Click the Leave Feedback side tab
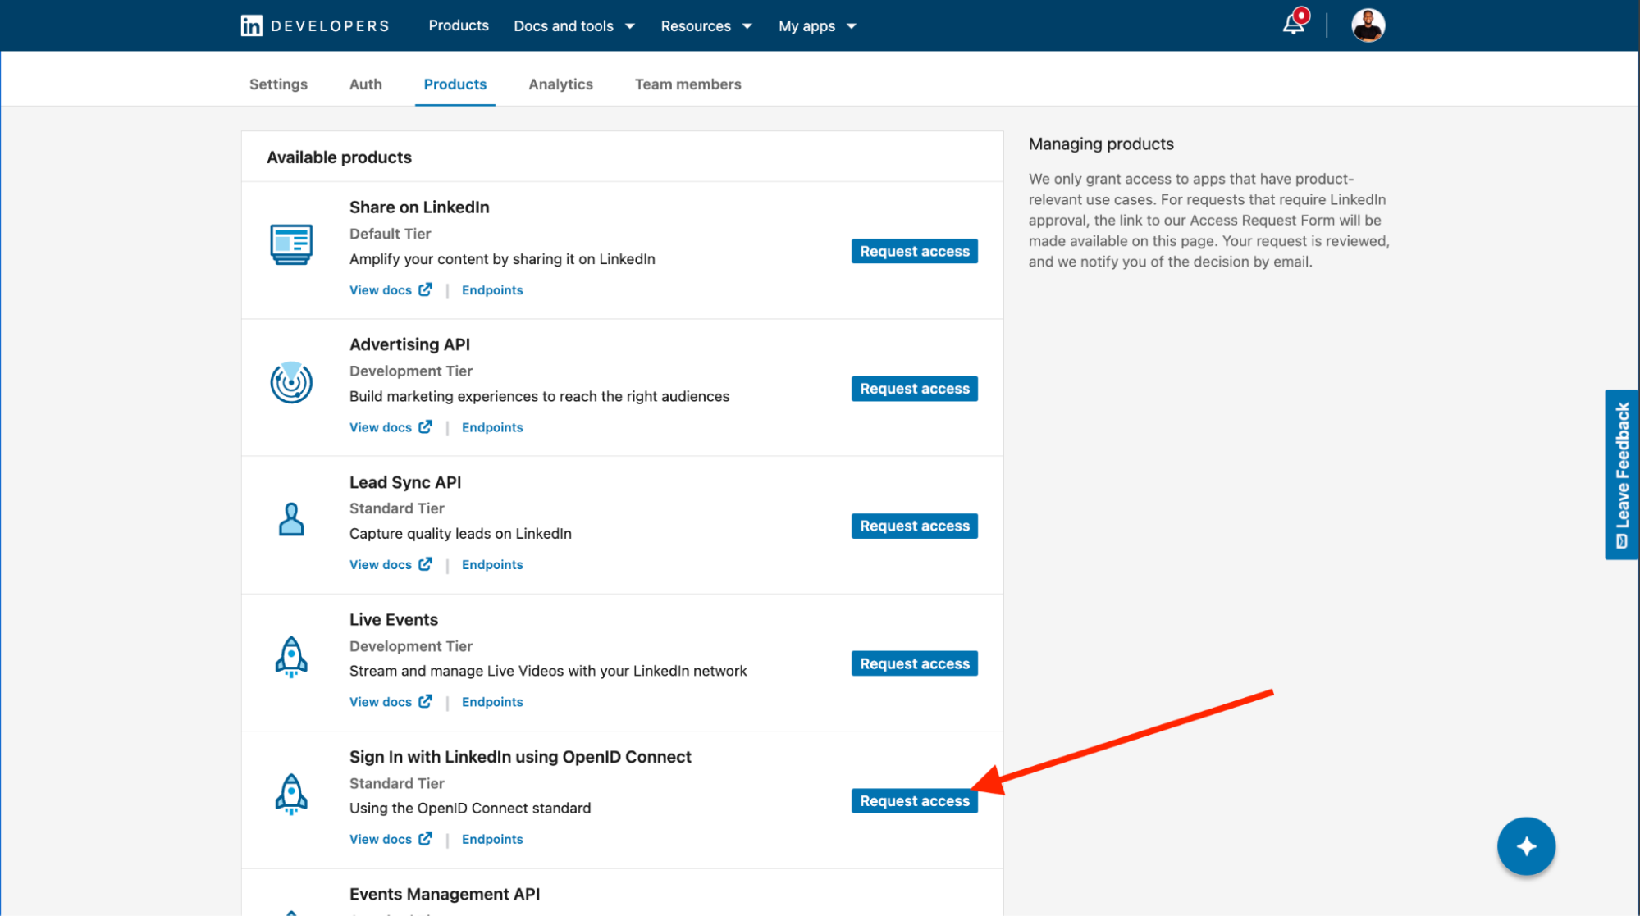The width and height of the screenshot is (1640, 916). pyautogui.click(x=1621, y=475)
